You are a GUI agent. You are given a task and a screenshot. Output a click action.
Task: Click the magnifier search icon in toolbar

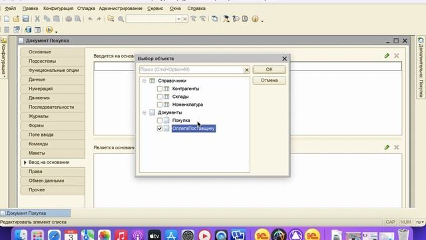click(x=121, y=19)
